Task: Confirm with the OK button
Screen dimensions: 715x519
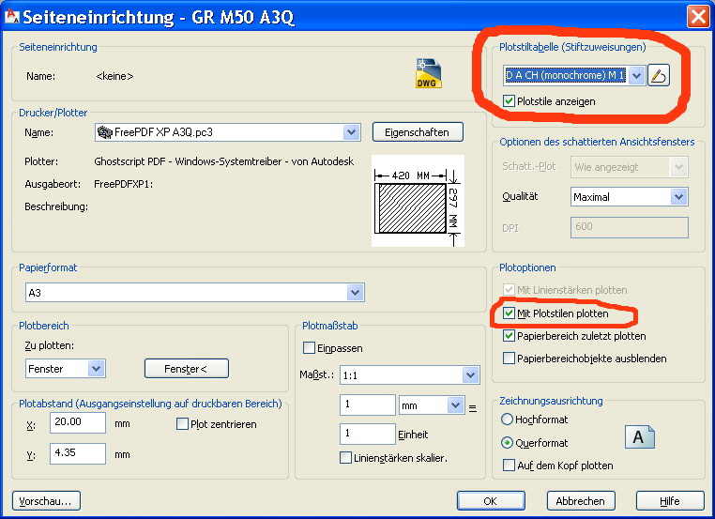Action: click(491, 501)
